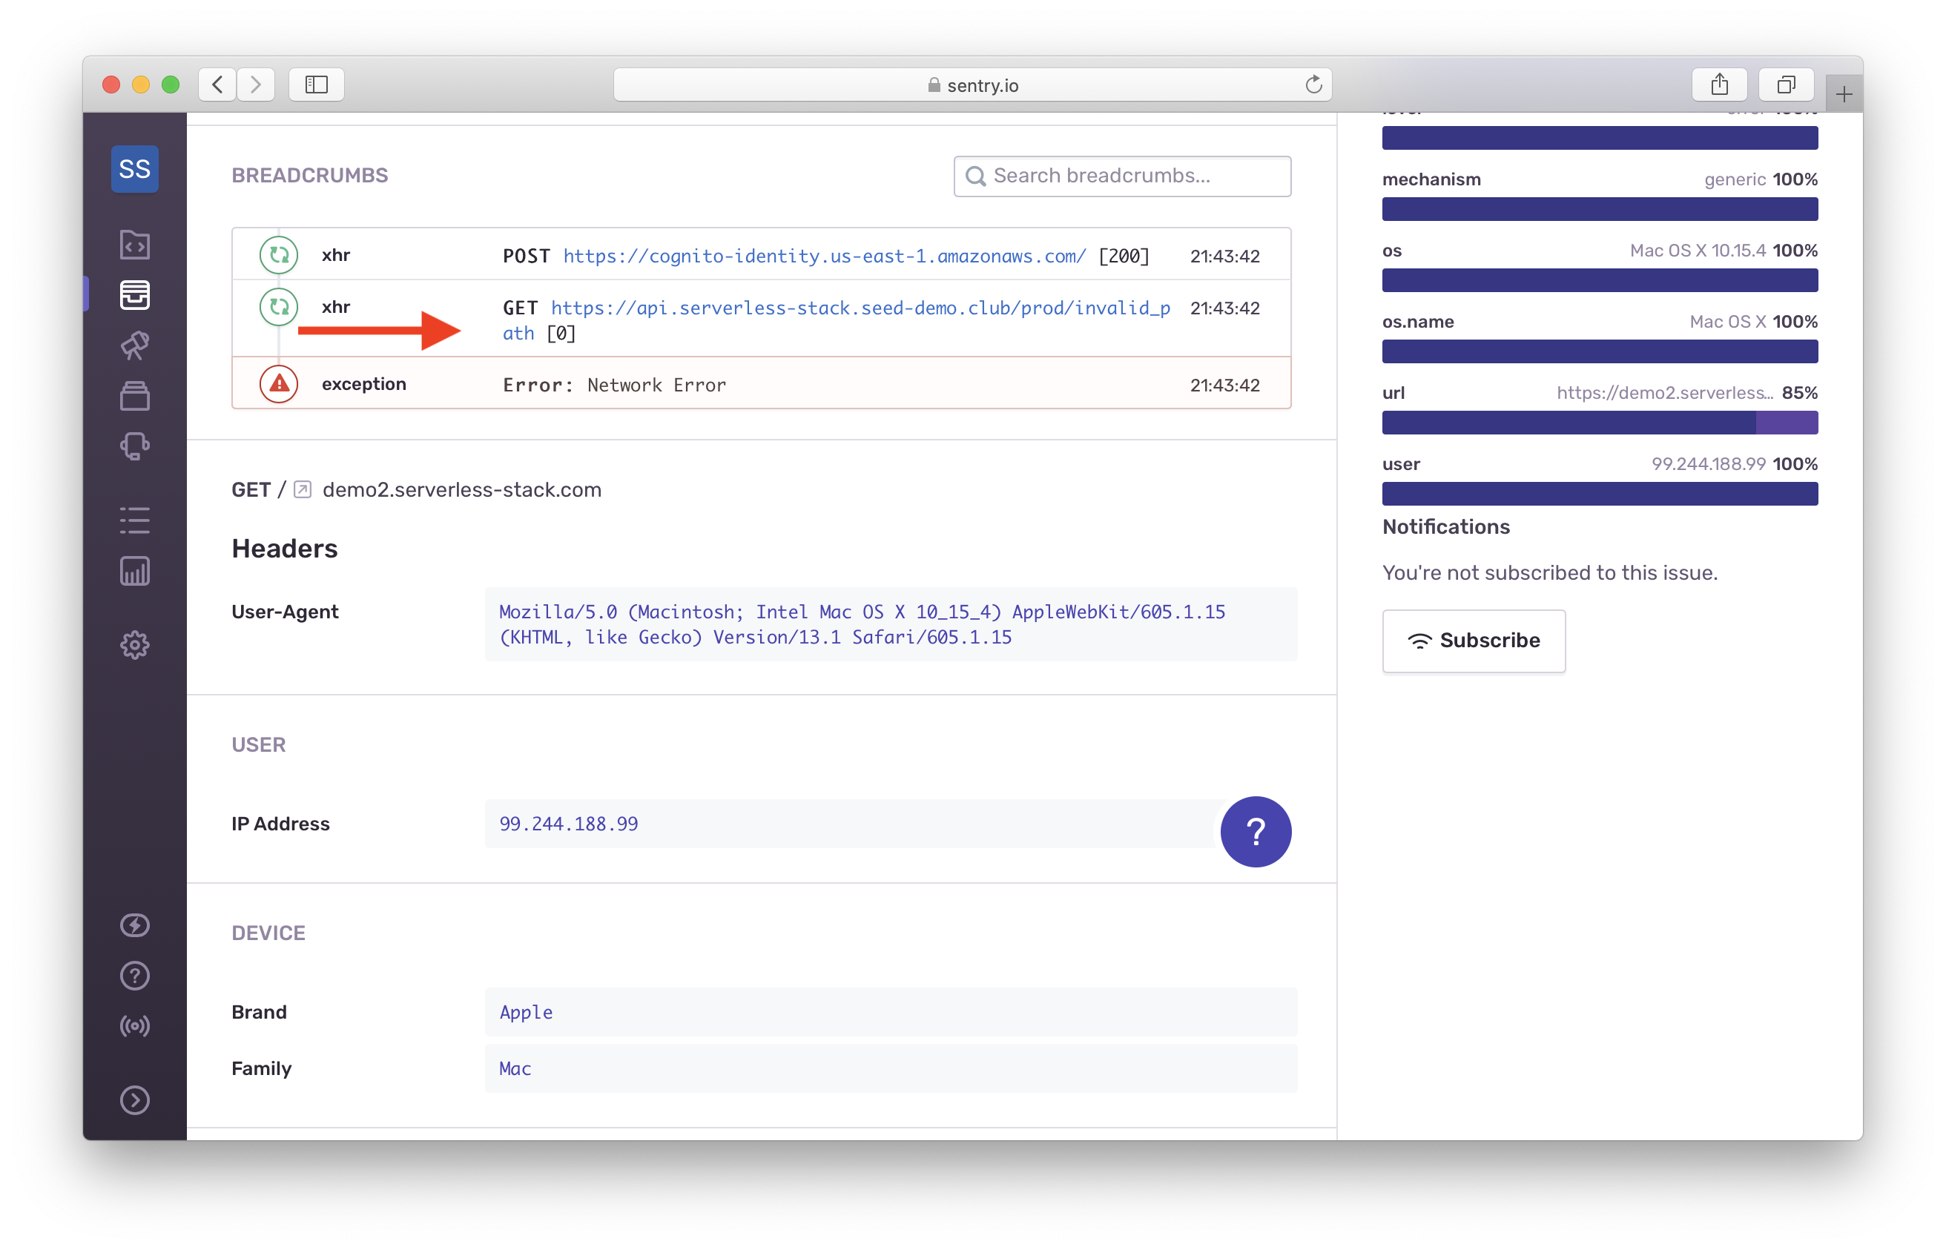Click the BREADCRUMBS section heading

[309, 175]
